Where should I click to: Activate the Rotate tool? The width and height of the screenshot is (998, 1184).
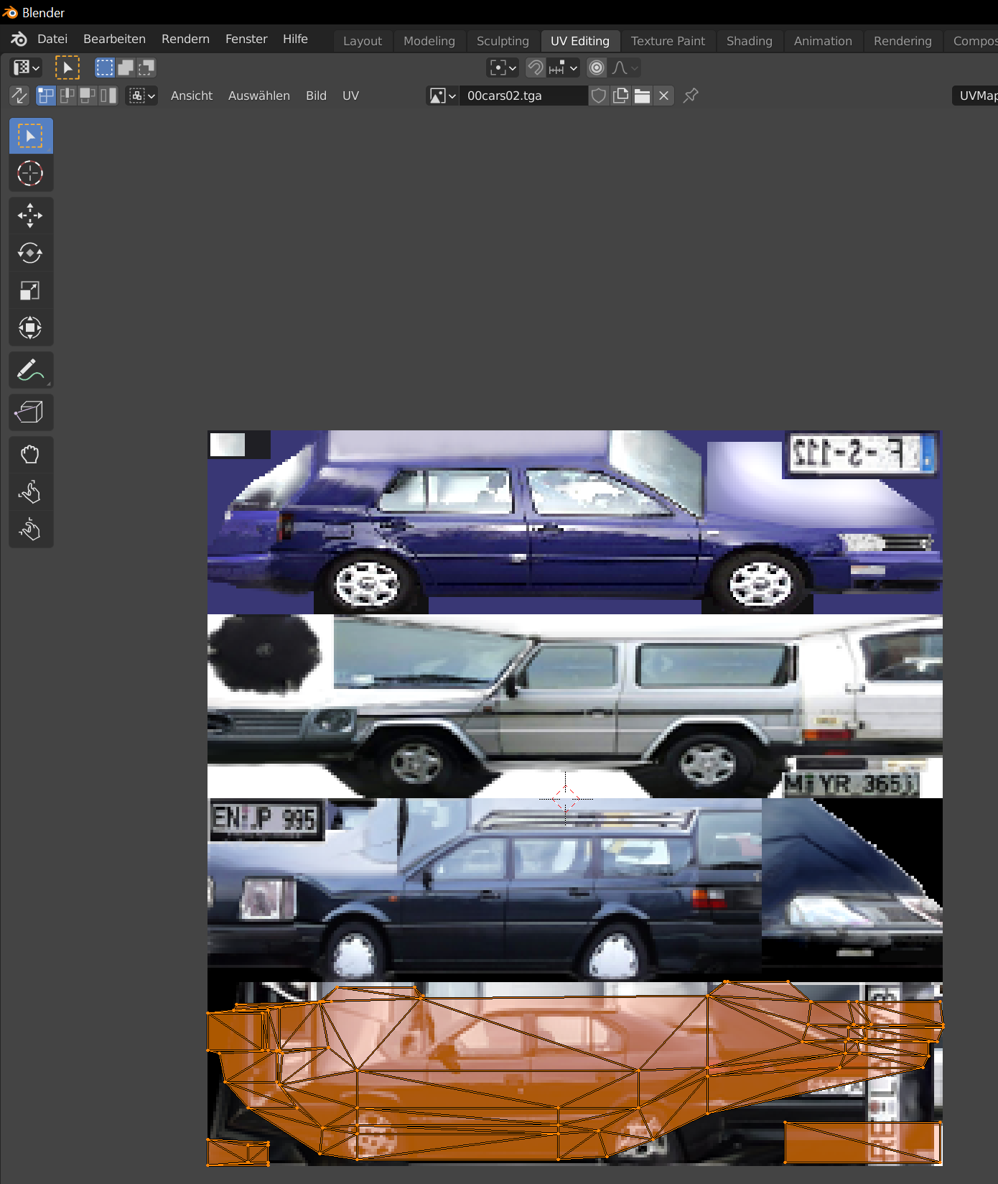(31, 253)
